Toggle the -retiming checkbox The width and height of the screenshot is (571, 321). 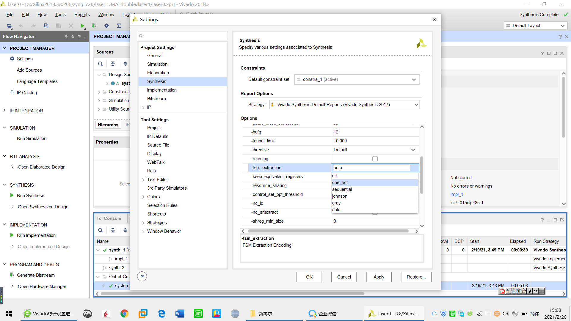coord(375,159)
